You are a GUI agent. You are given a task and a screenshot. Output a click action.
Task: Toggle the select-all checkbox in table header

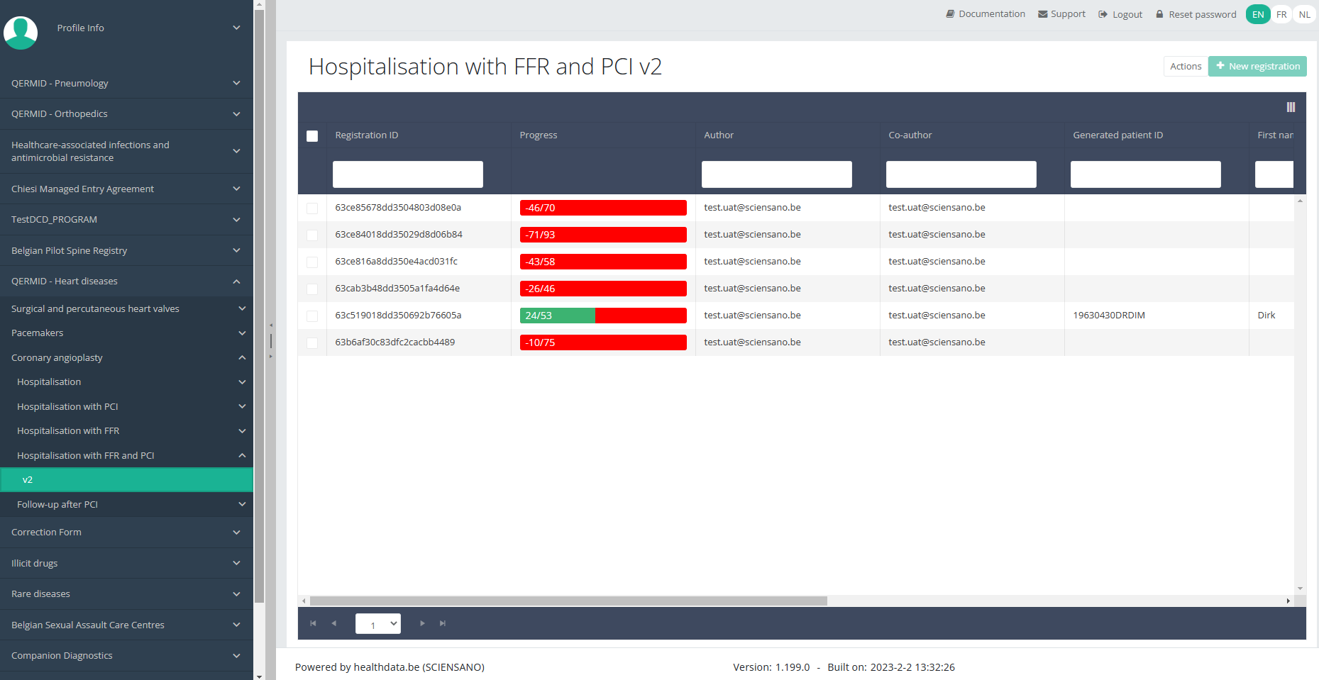pyautogui.click(x=312, y=136)
